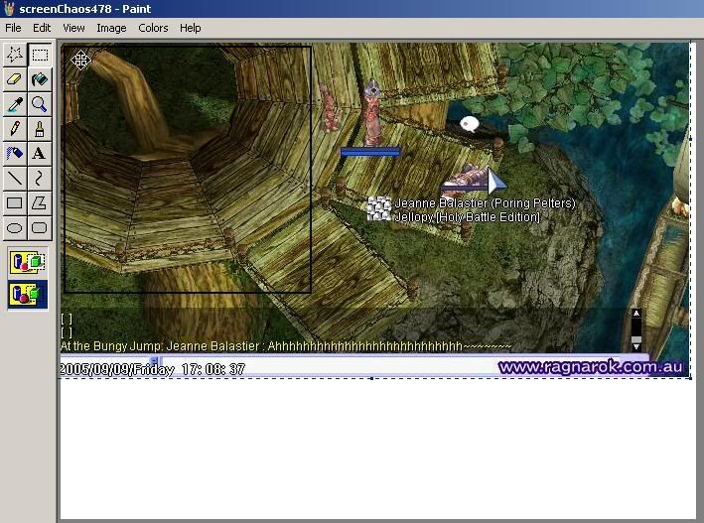Pick the Rounded Rectangle tool
This screenshot has height=523, width=704.
pyautogui.click(x=40, y=227)
